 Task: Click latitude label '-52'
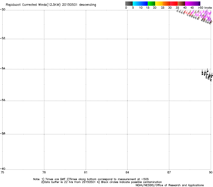[x=3, y=38]
